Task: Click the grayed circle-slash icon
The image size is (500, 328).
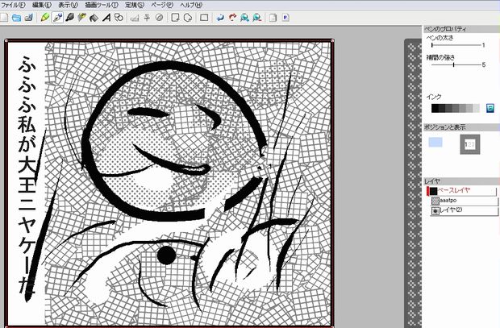Action: [x=159, y=18]
